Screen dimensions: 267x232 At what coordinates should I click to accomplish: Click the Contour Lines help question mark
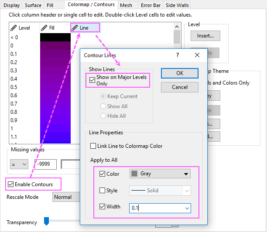coord(178,55)
